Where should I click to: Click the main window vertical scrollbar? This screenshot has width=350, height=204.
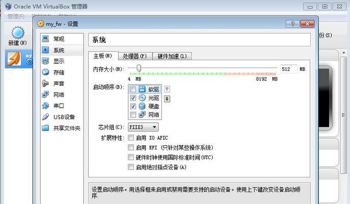coord(343,115)
